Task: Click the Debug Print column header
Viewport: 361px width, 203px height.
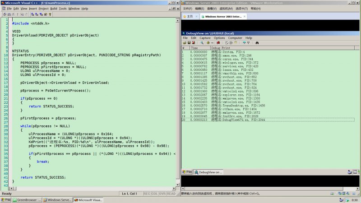Action: [x=282, y=48]
